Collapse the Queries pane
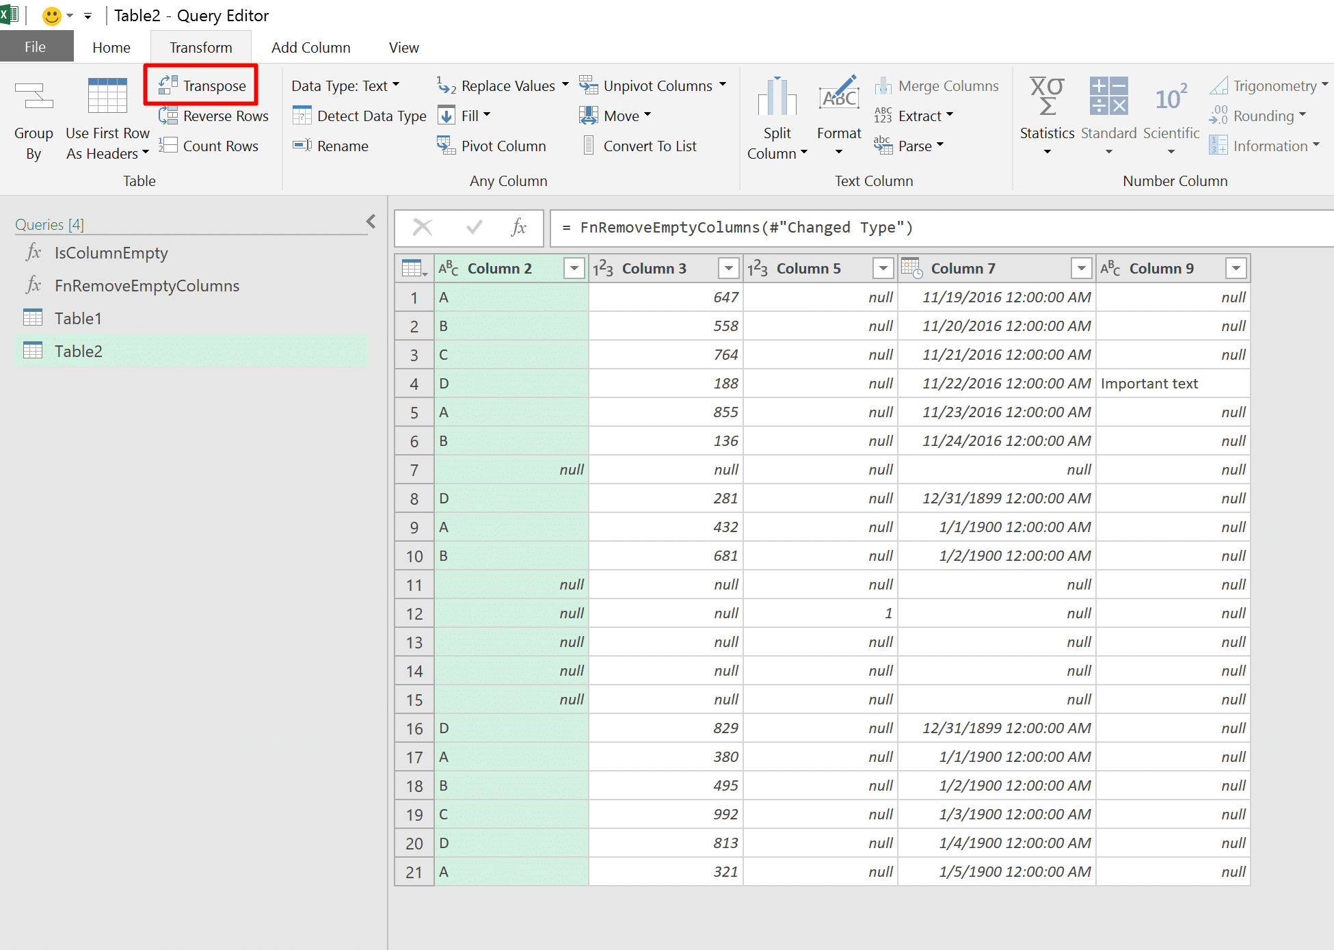Image resolution: width=1334 pixels, height=950 pixels. [x=371, y=221]
